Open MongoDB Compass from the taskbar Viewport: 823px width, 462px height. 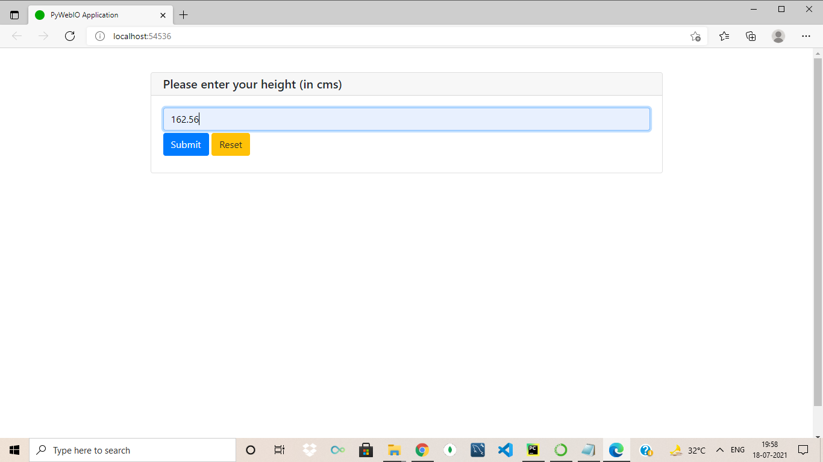[449, 450]
